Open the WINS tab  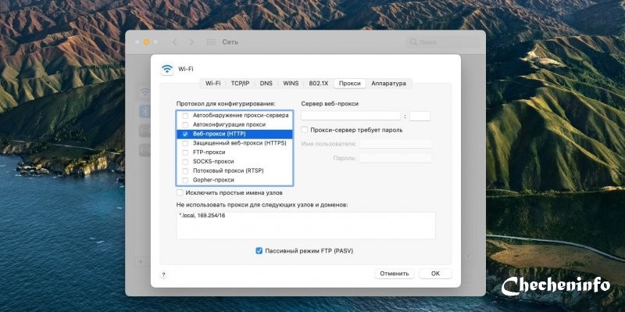[x=291, y=84]
